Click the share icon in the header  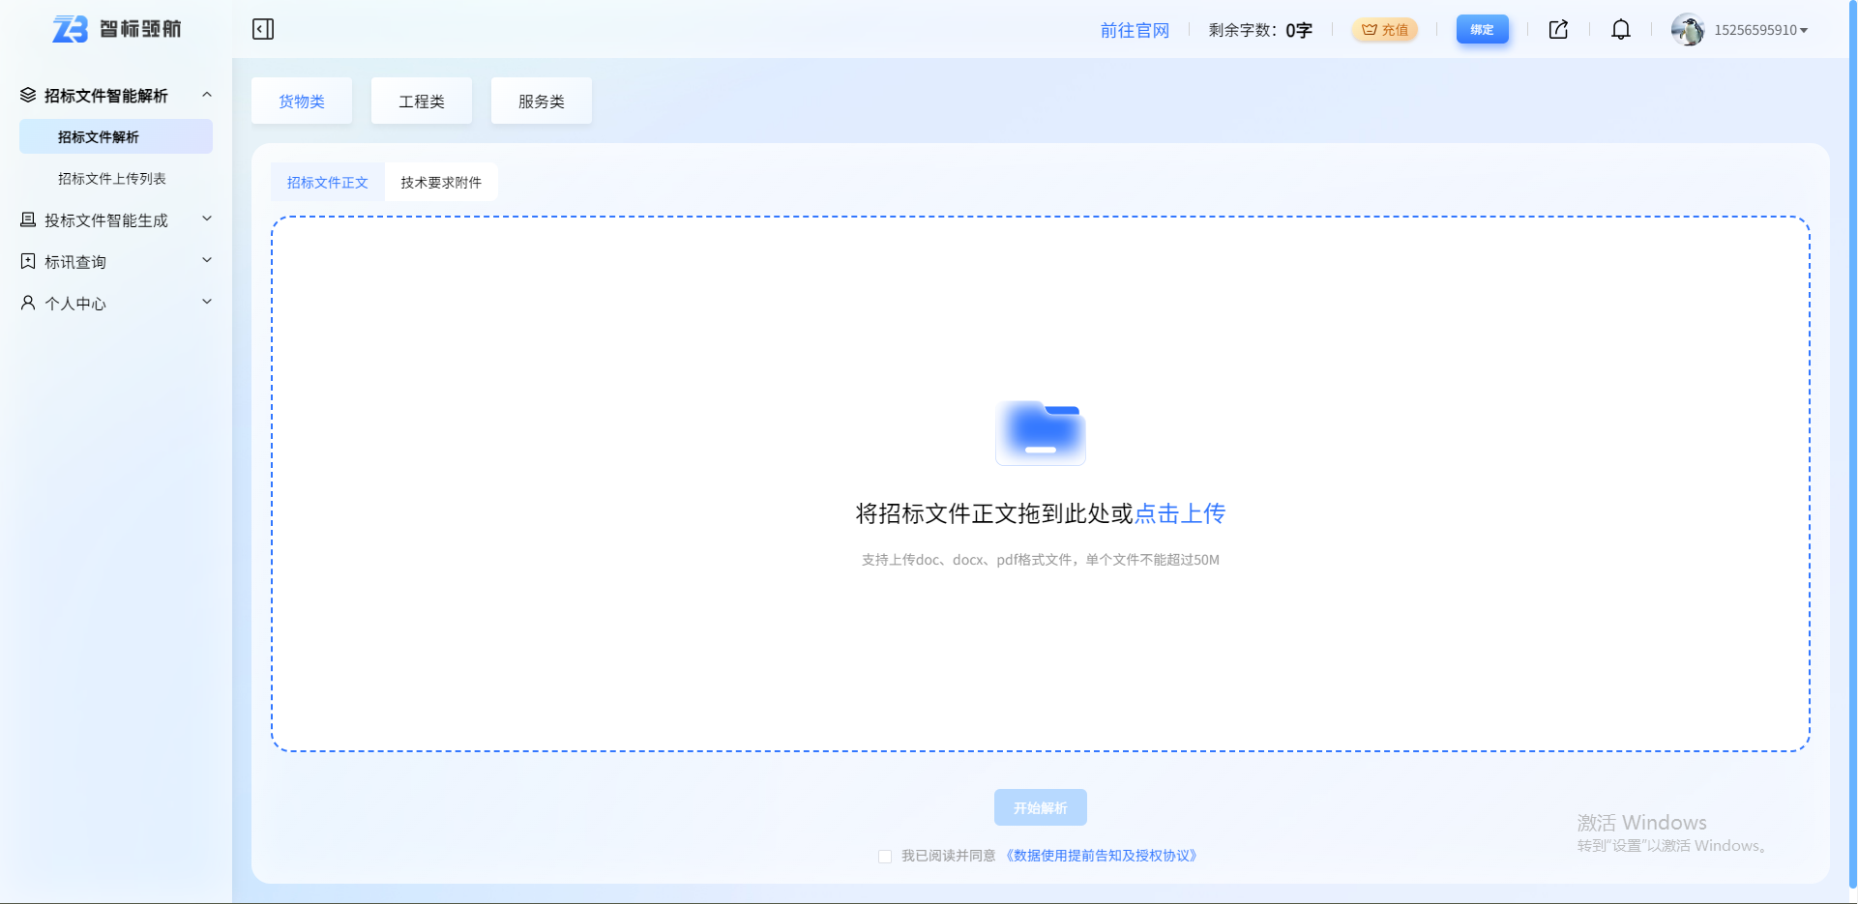(x=1557, y=29)
